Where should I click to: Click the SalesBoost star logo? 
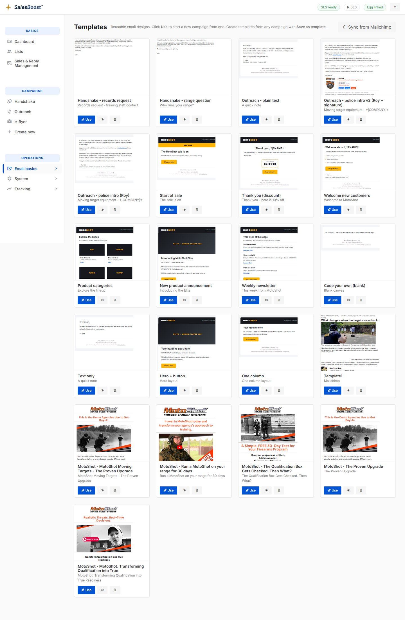pyautogui.click(x=8, y=7)
